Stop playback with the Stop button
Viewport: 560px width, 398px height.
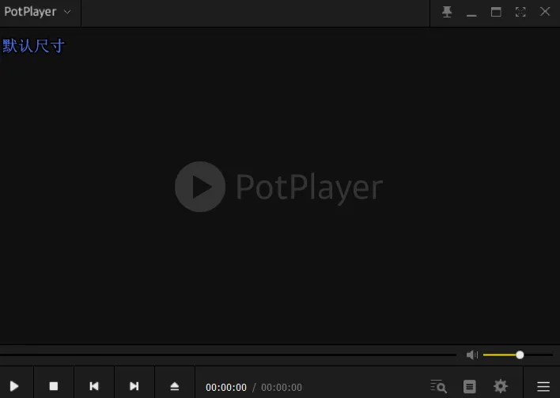coord(54,386)
